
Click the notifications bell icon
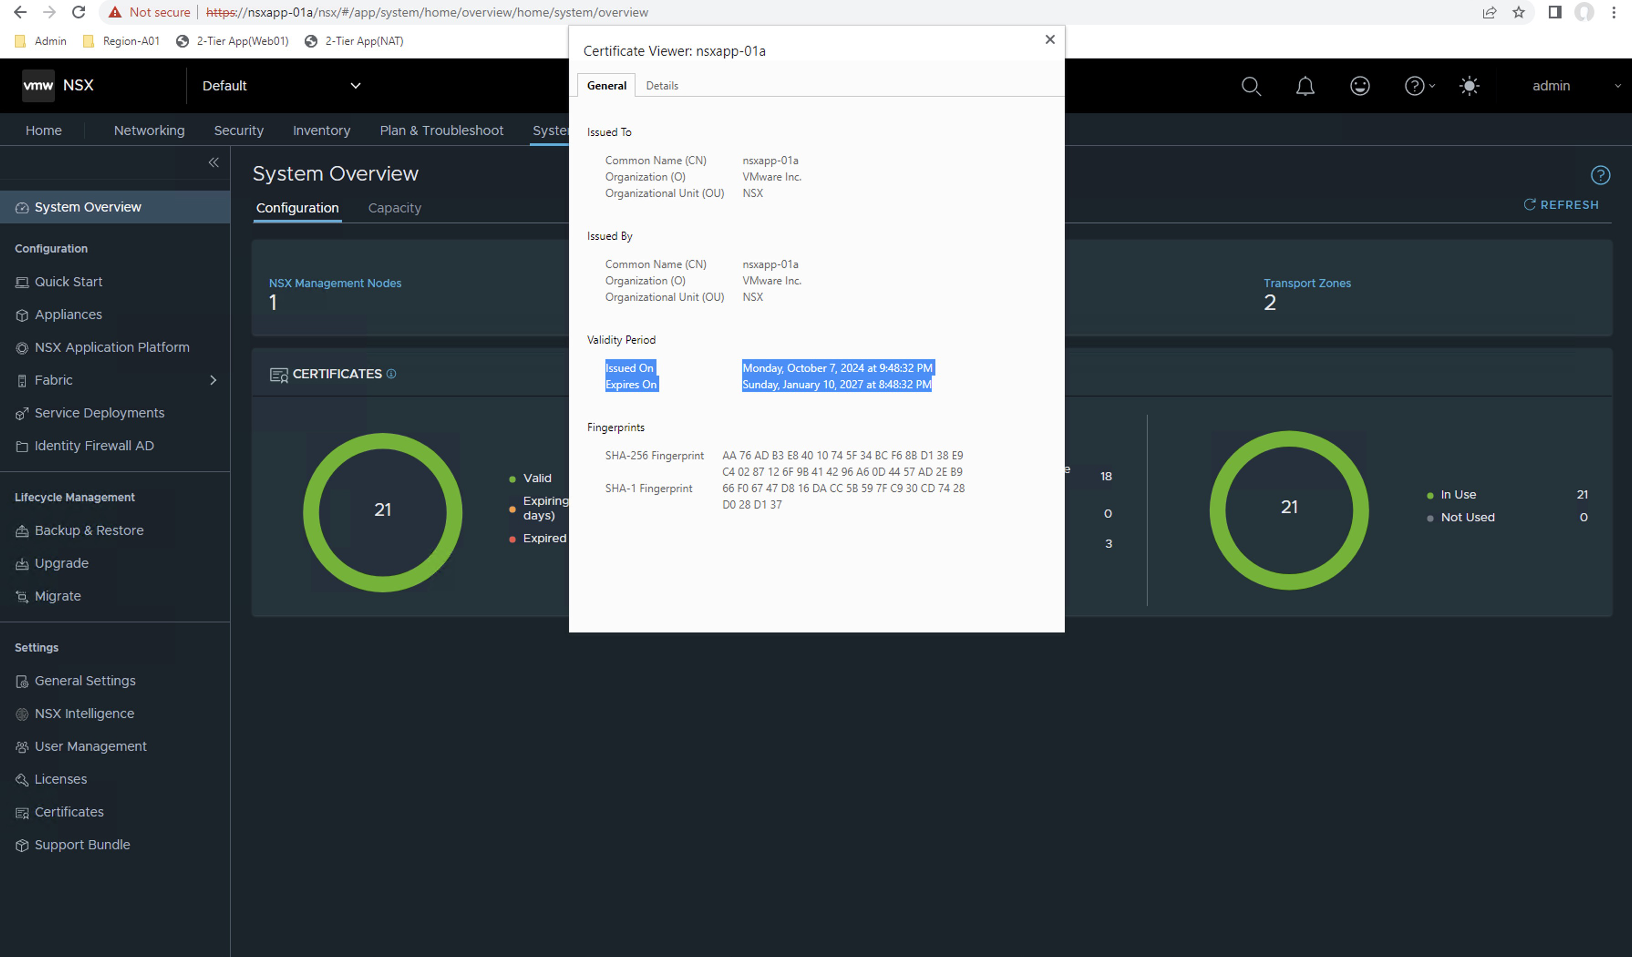pyautogui.click(x=1305, y=86)
